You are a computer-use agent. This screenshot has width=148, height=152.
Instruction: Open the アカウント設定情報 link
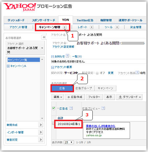click(63, 47)
